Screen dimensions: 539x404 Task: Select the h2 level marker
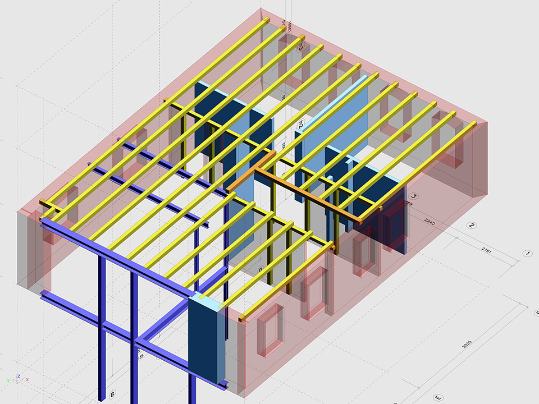pyautogui.click(x=300, y=123)
